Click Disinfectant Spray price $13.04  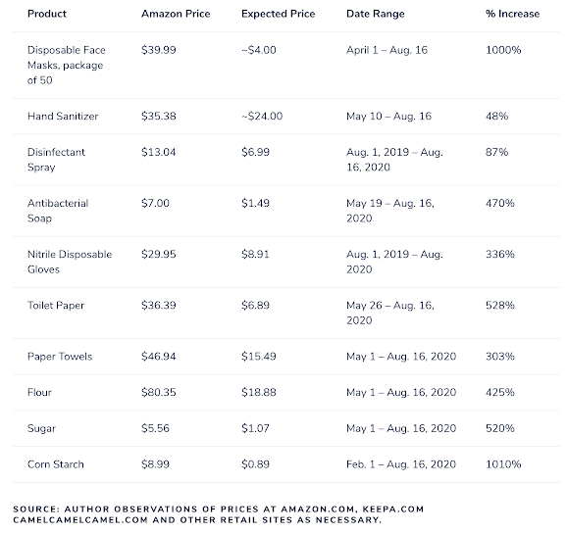tap(158, 152)
